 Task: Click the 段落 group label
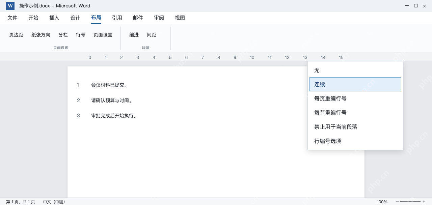tap(146, 48)
